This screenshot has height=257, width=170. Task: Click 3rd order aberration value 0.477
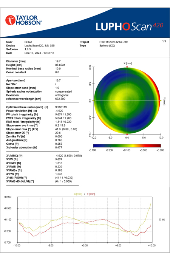click(59, 147)
